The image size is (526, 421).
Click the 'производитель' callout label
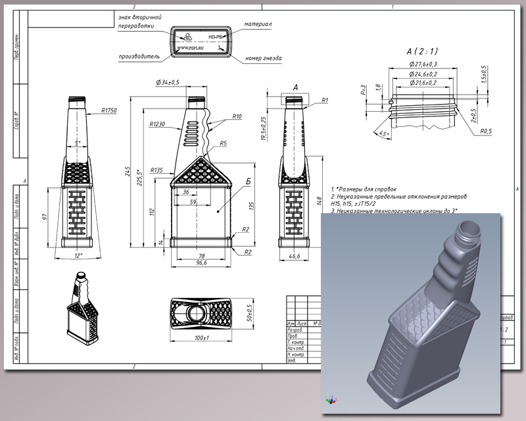coord(139,56)
